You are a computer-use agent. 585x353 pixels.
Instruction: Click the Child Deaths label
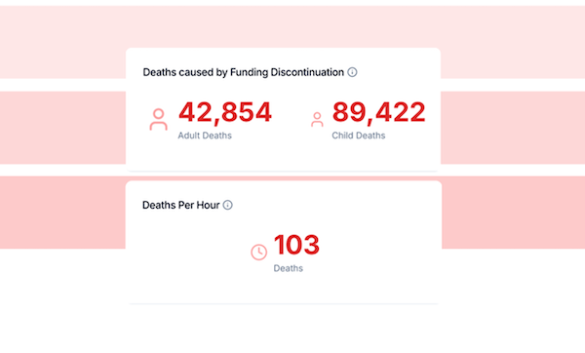(359, 136)
